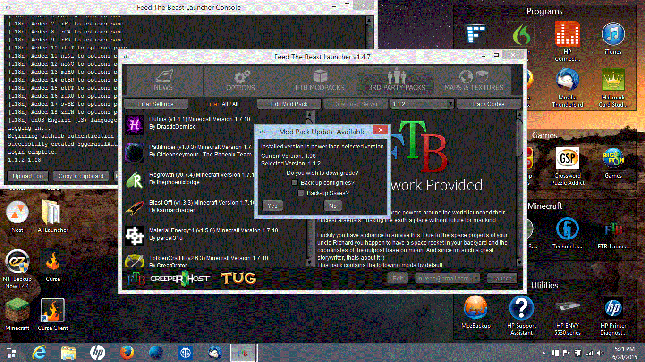Open the Big Fish Games shortcut
645x362 pixels.
(613, 163)
